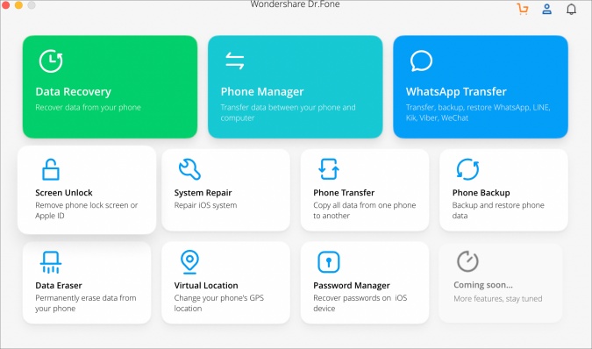
Task: Click 'Backup and restore phone data' text
Action: [x=498, y=210]
